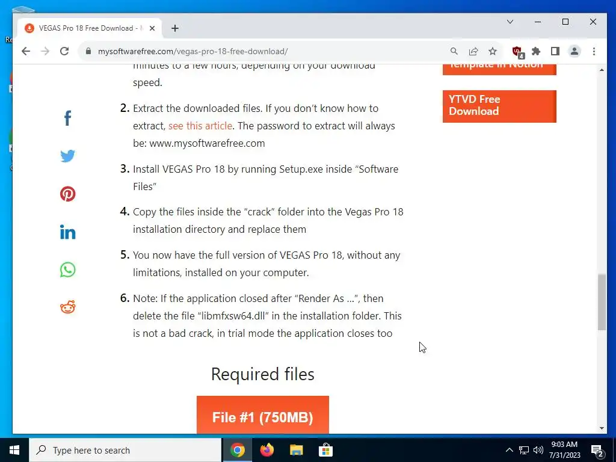
Task: Click the taskbar 'Type here to search' box
Action: (x=125, y=450)
